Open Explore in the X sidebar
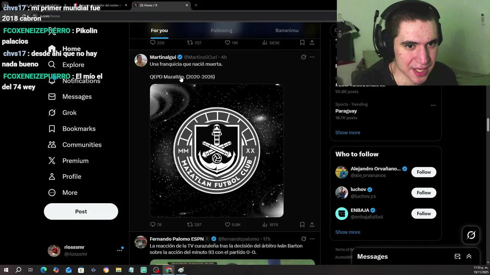This screenshot has height=275, width=490. 66,65
